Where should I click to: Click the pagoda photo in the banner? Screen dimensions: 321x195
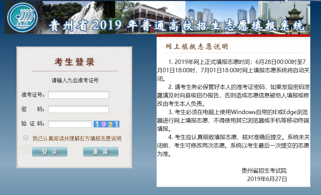pos(295,15)
